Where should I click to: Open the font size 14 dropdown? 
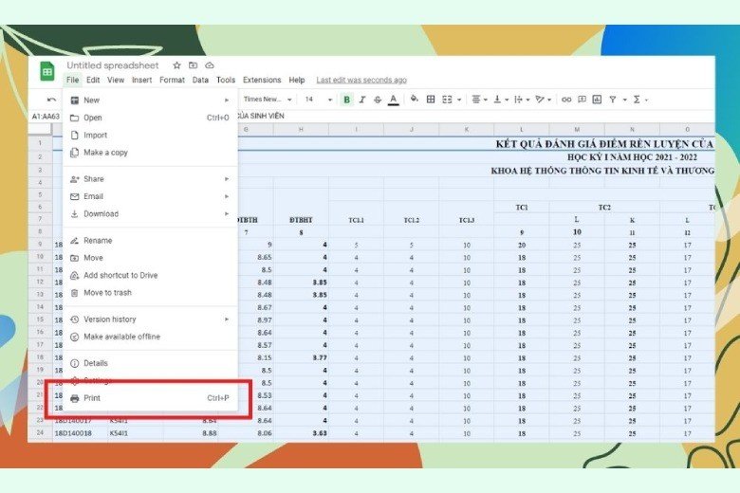(319, 99)
